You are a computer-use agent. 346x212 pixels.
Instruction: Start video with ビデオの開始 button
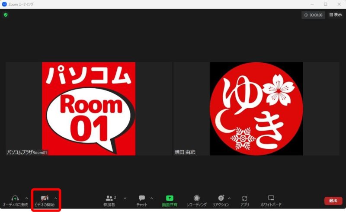tap(45, 201)
